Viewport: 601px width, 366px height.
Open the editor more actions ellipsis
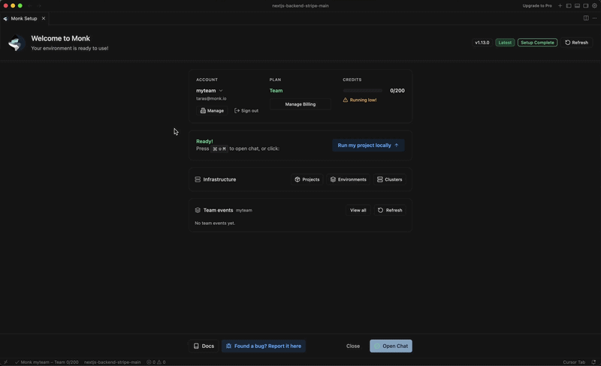tap(594, 18)
